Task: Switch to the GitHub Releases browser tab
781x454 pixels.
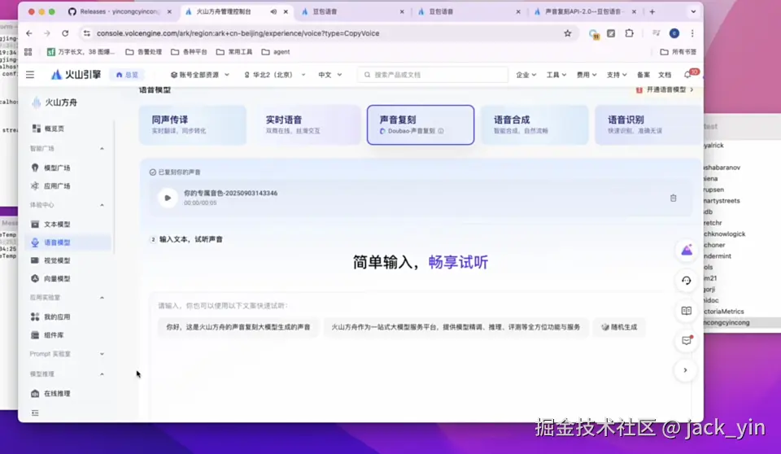Action: [120, 11]
